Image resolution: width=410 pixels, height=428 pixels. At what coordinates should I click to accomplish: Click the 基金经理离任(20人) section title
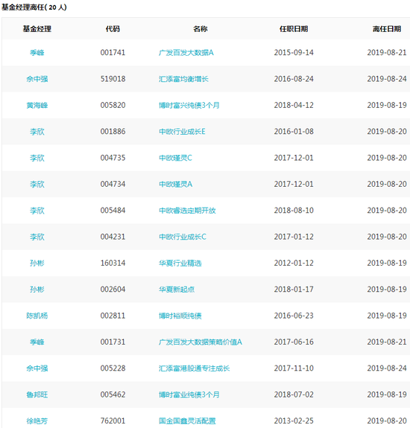pos(34,7)
